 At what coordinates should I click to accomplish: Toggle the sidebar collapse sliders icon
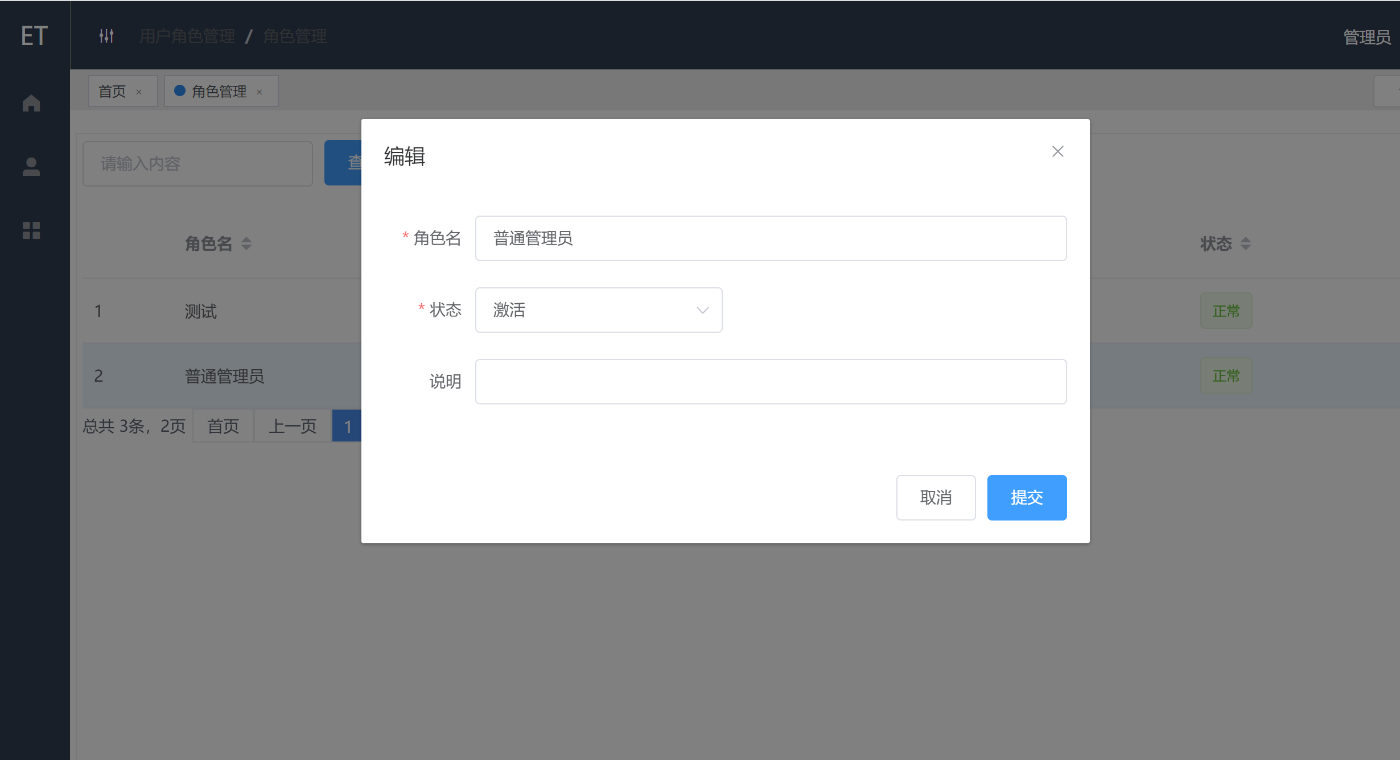coord(106,36)
